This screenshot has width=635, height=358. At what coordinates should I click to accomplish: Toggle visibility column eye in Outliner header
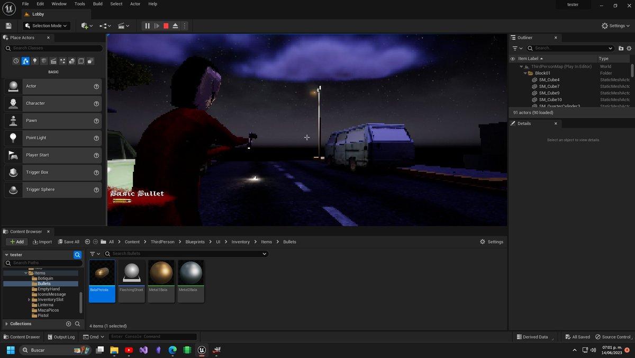(x=512, y=59)
